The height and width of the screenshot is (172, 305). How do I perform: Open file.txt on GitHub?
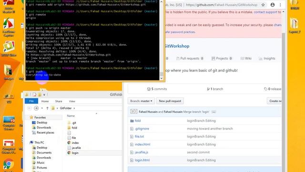139,137
